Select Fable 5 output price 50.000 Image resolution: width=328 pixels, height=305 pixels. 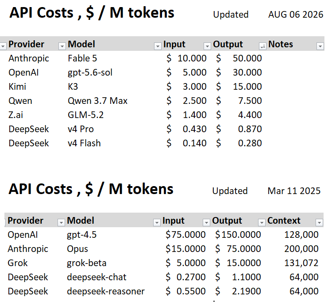coord(239,58)
